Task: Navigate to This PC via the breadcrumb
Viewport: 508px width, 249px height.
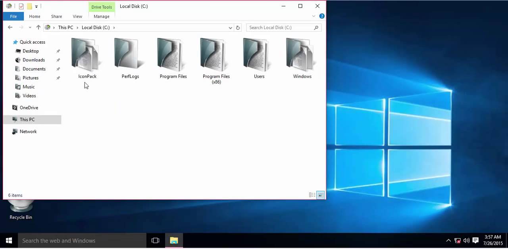Action: (65, 27)
